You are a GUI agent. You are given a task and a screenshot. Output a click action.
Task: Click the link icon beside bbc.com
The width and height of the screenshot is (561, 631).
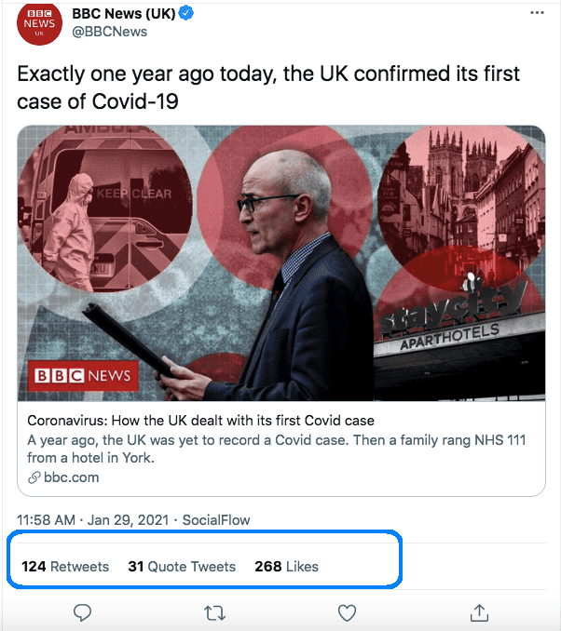coord(34,477)
